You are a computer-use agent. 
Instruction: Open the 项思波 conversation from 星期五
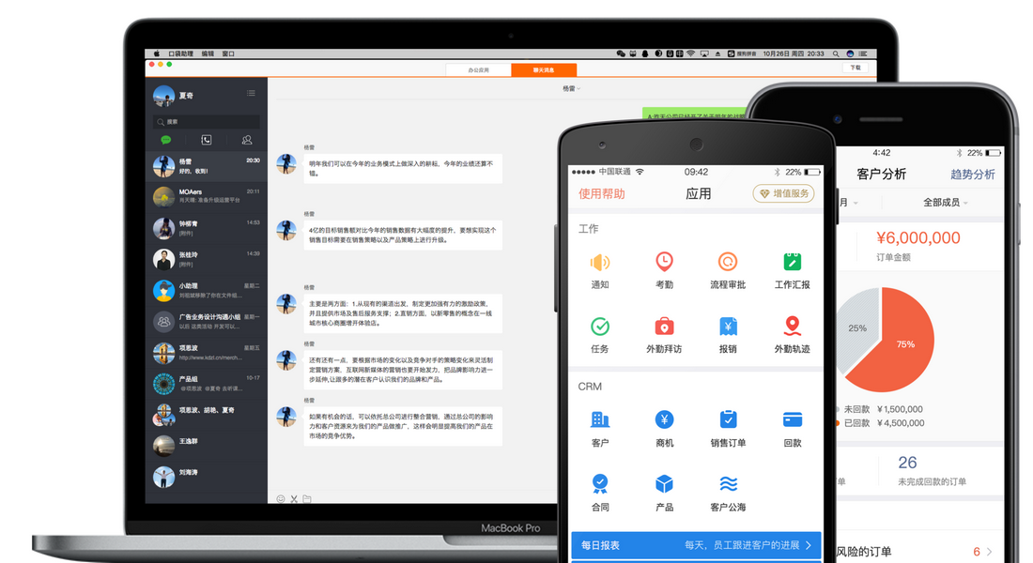pyautogui.click(x=207, y=352)
